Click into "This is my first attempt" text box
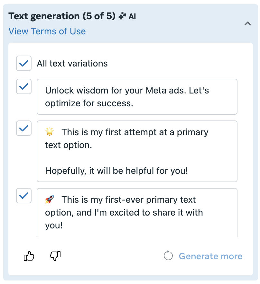The width and height of the screenshot is (260, 284). (137, 151)
